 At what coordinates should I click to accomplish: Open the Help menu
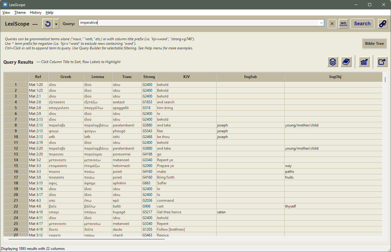(x=49, y=12)
